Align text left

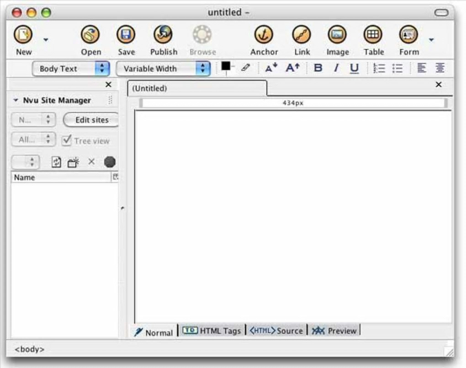click(x=421, y=68)
